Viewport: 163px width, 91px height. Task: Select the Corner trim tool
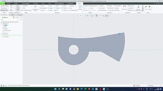[91, 8]
